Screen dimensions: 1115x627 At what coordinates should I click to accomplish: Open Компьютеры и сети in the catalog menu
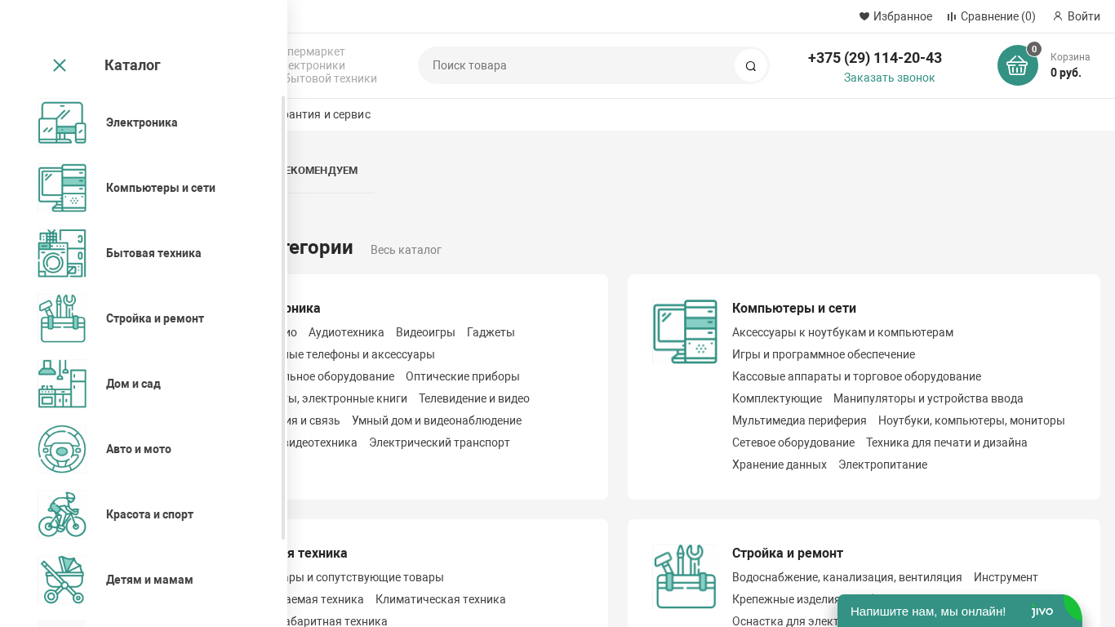point(161,188)
